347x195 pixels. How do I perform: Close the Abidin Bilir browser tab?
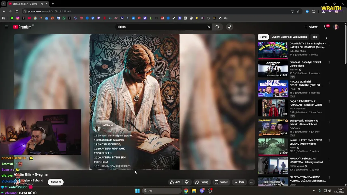(46, 4)
